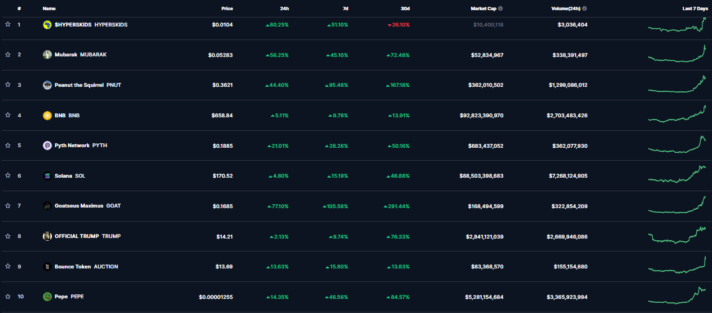Open the Pepe PEPE coin page
The image size is (712, 313).
69,297
